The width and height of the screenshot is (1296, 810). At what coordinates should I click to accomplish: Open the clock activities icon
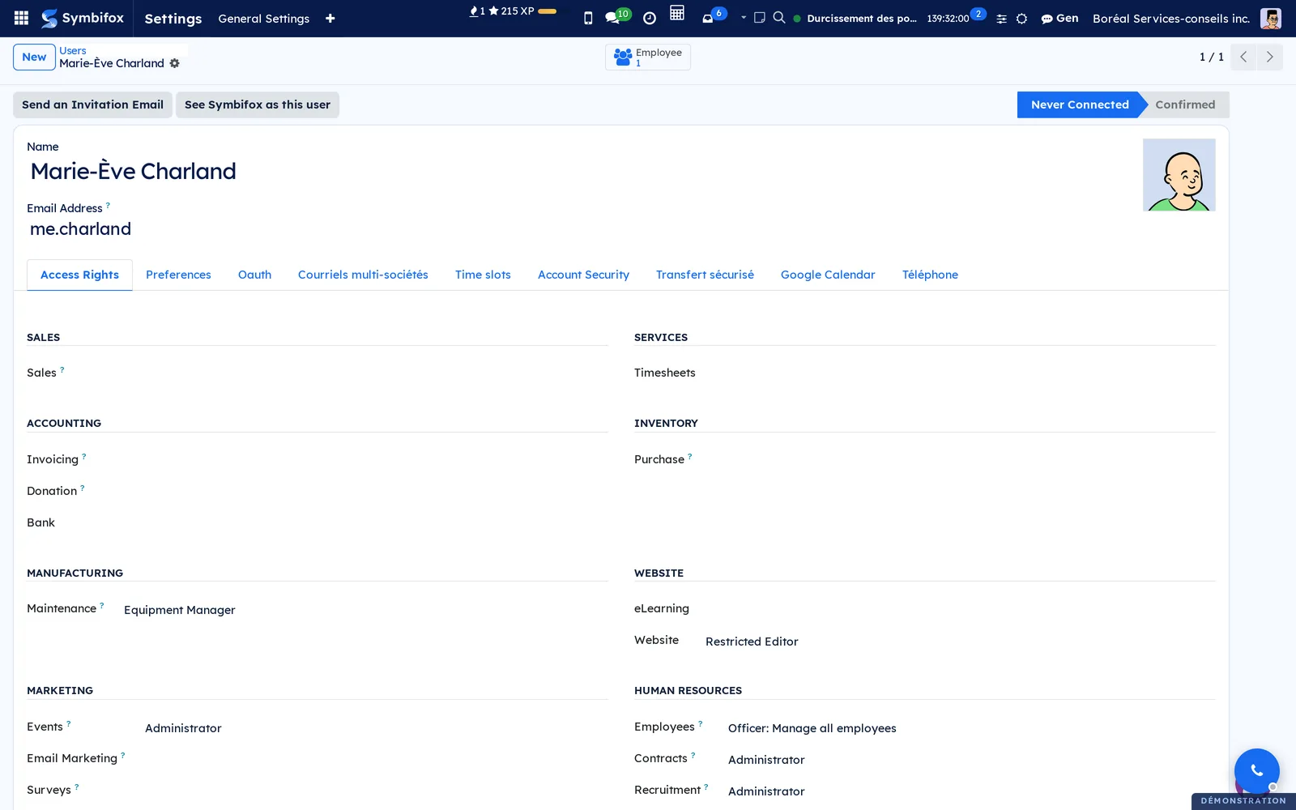coord(650,18)
